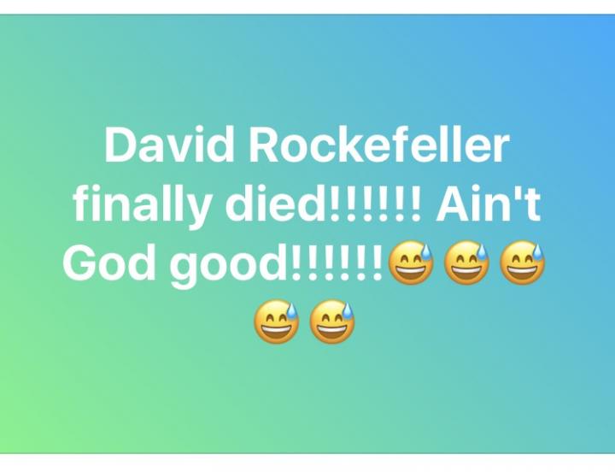The height and width of the screenshot is (472, 615).
Task: Click the middle emoji on the "God good" line
Action: (x=466, y=263)
